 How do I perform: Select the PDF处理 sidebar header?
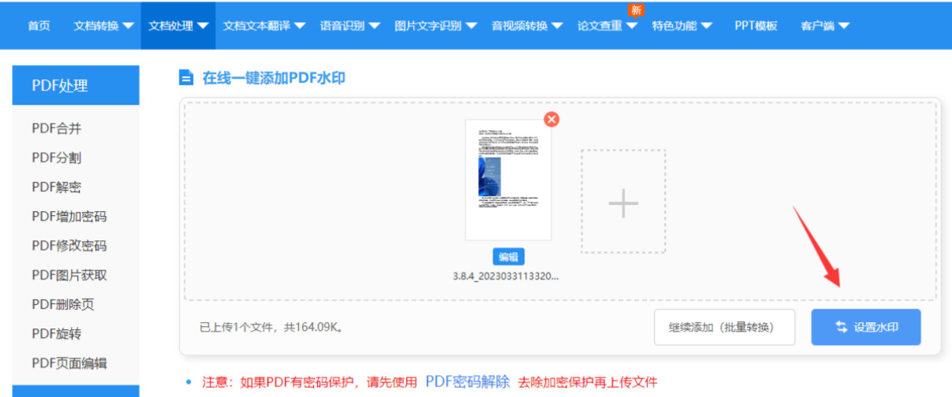tap(76, 85)
